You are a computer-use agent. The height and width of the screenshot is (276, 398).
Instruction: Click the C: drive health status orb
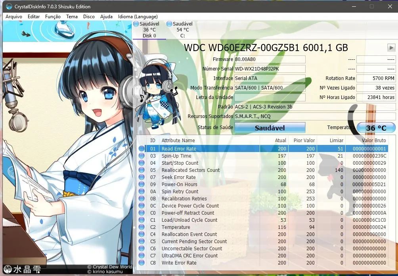[169, 24]
